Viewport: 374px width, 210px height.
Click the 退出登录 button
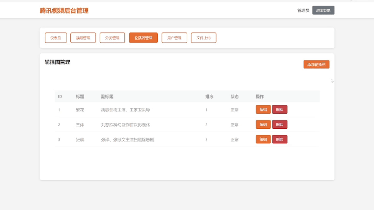[323, 10]
